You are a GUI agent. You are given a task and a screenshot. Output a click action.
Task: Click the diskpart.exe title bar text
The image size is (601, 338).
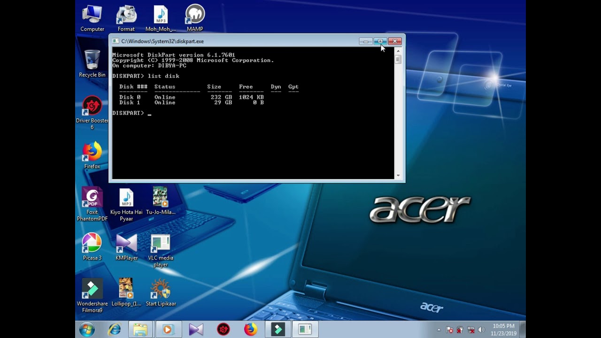pyautogui.click(x=162, y=41)
